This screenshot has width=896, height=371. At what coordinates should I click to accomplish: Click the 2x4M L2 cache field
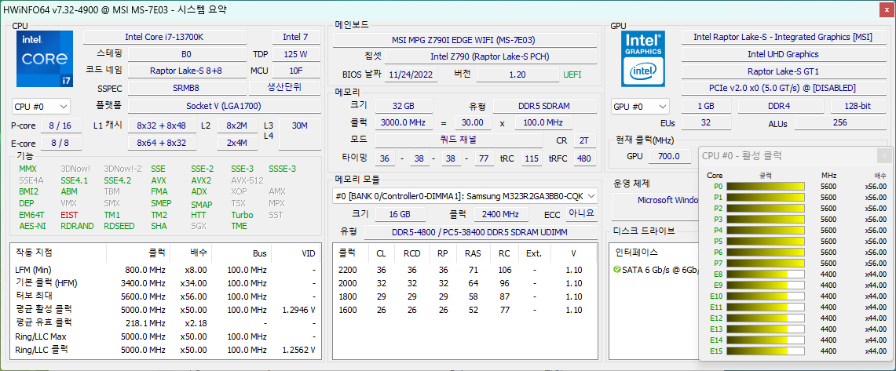point(237,144)
